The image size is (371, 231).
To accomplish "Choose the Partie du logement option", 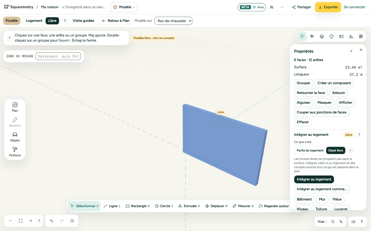I will [x=310, y=151].
